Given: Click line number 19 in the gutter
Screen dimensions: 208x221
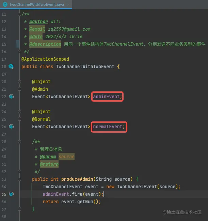Looking at the screenshot, I should 4,74.
